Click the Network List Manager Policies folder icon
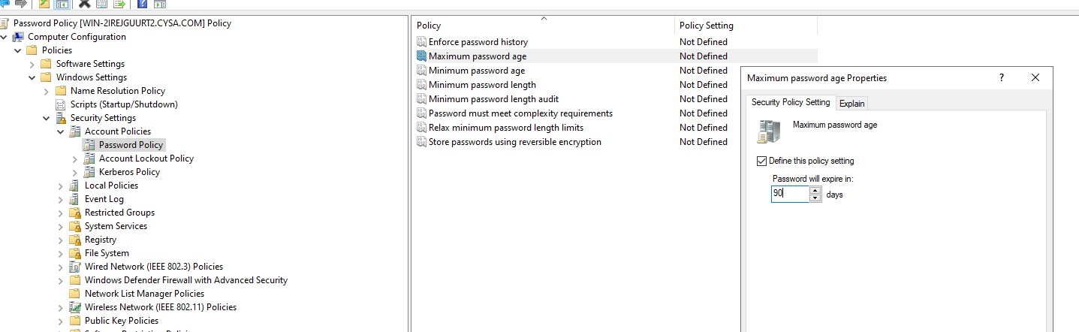Image resolution: width=1079 pixels, height=332 pixels. coord(75,294)
